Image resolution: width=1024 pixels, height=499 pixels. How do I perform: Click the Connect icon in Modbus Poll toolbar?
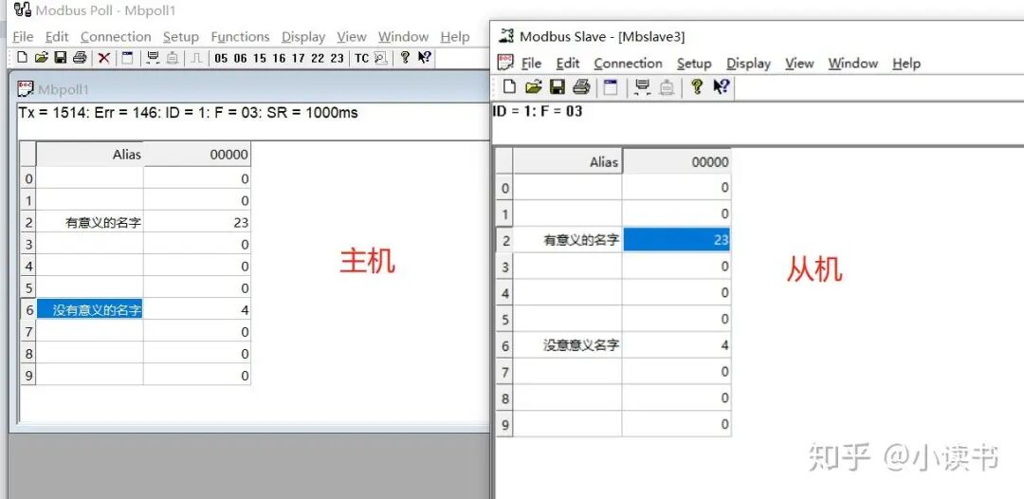(x=153, y=58)
